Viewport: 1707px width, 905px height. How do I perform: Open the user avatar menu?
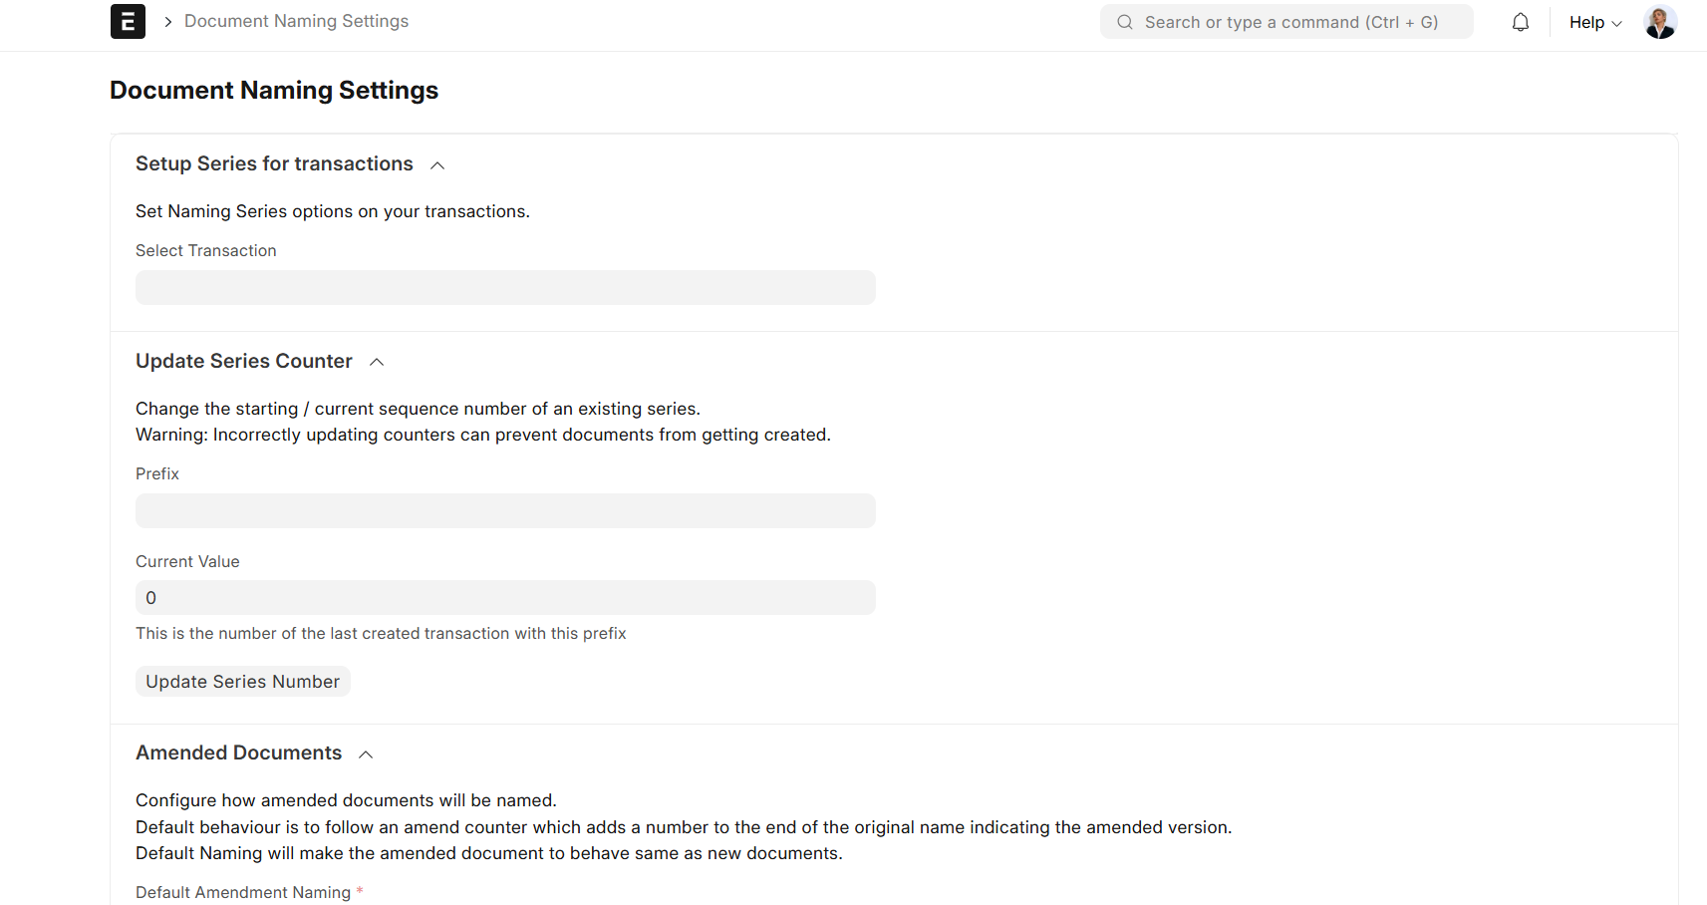(1659, 22)
